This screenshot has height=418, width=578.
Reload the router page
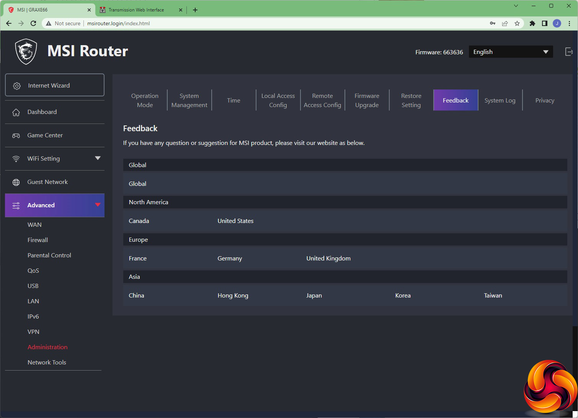33,23
